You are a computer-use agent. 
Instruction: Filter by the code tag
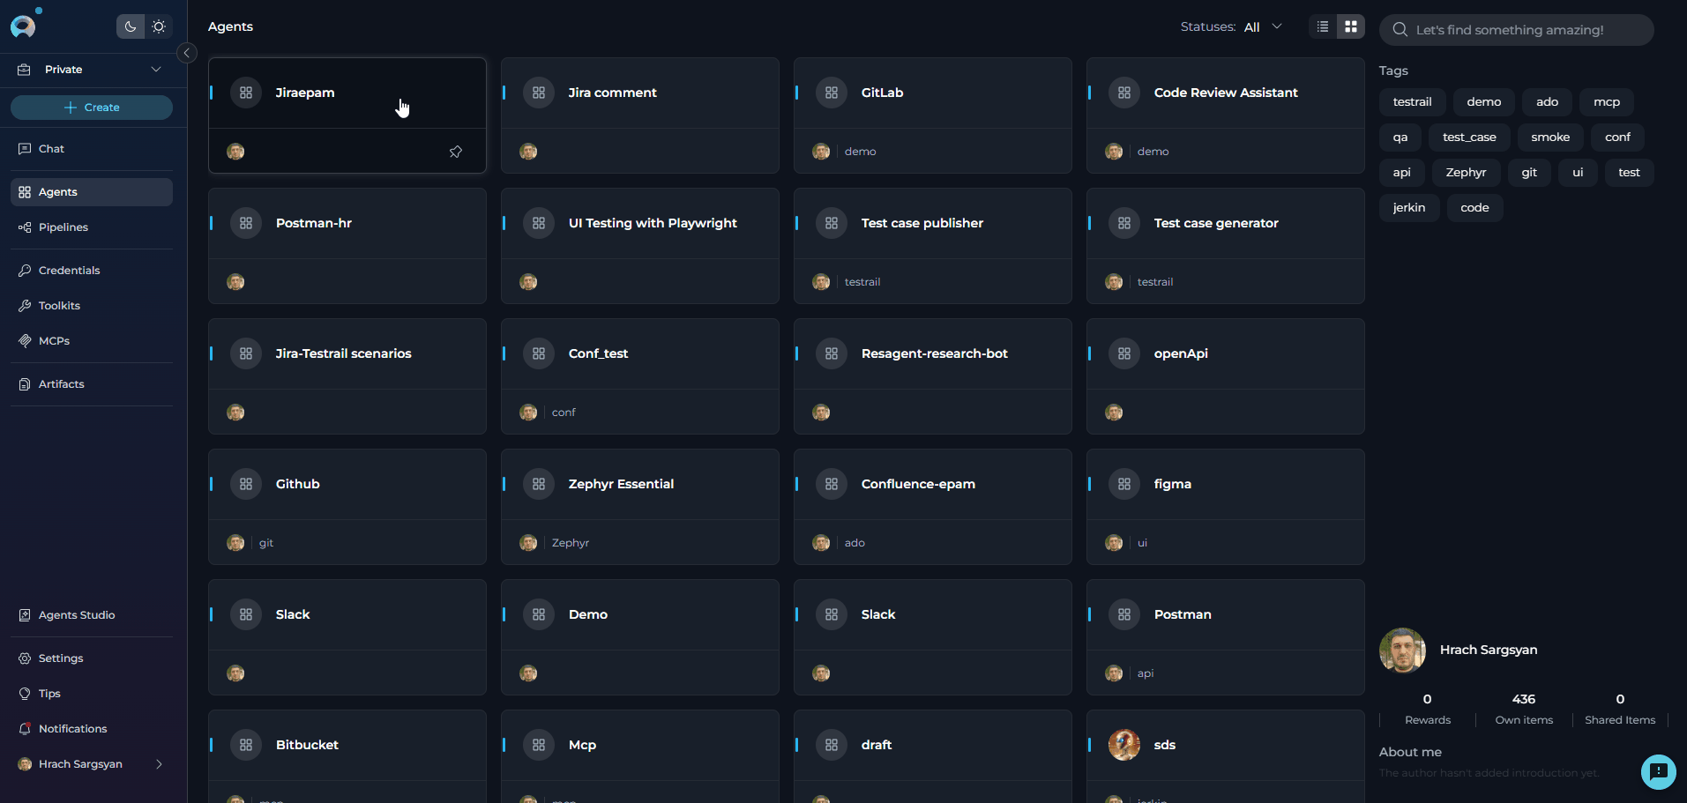(x=1474, y=208)
